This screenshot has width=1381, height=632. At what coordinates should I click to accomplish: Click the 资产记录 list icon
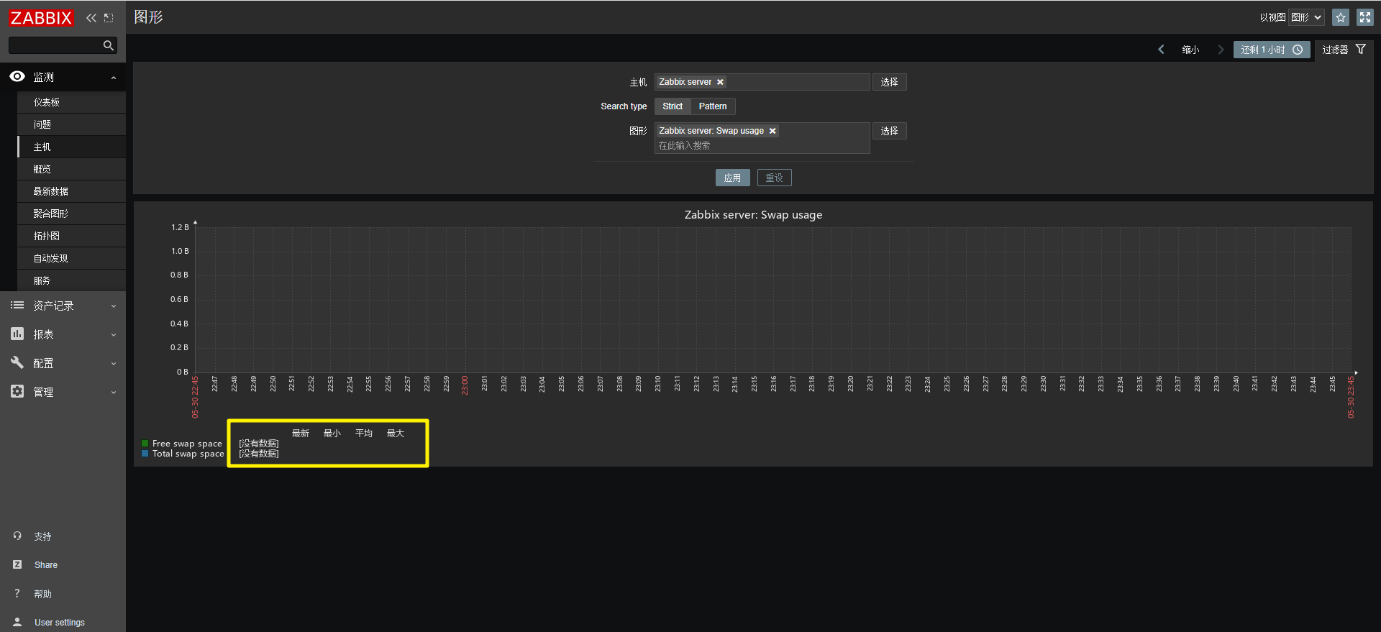[x=17, y=306]
